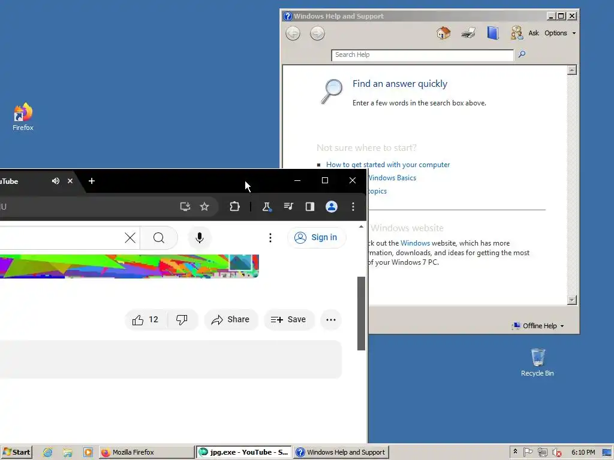Click the YouTube Sign in button
This screenshot has width=614, height=460.
[317, 237]
